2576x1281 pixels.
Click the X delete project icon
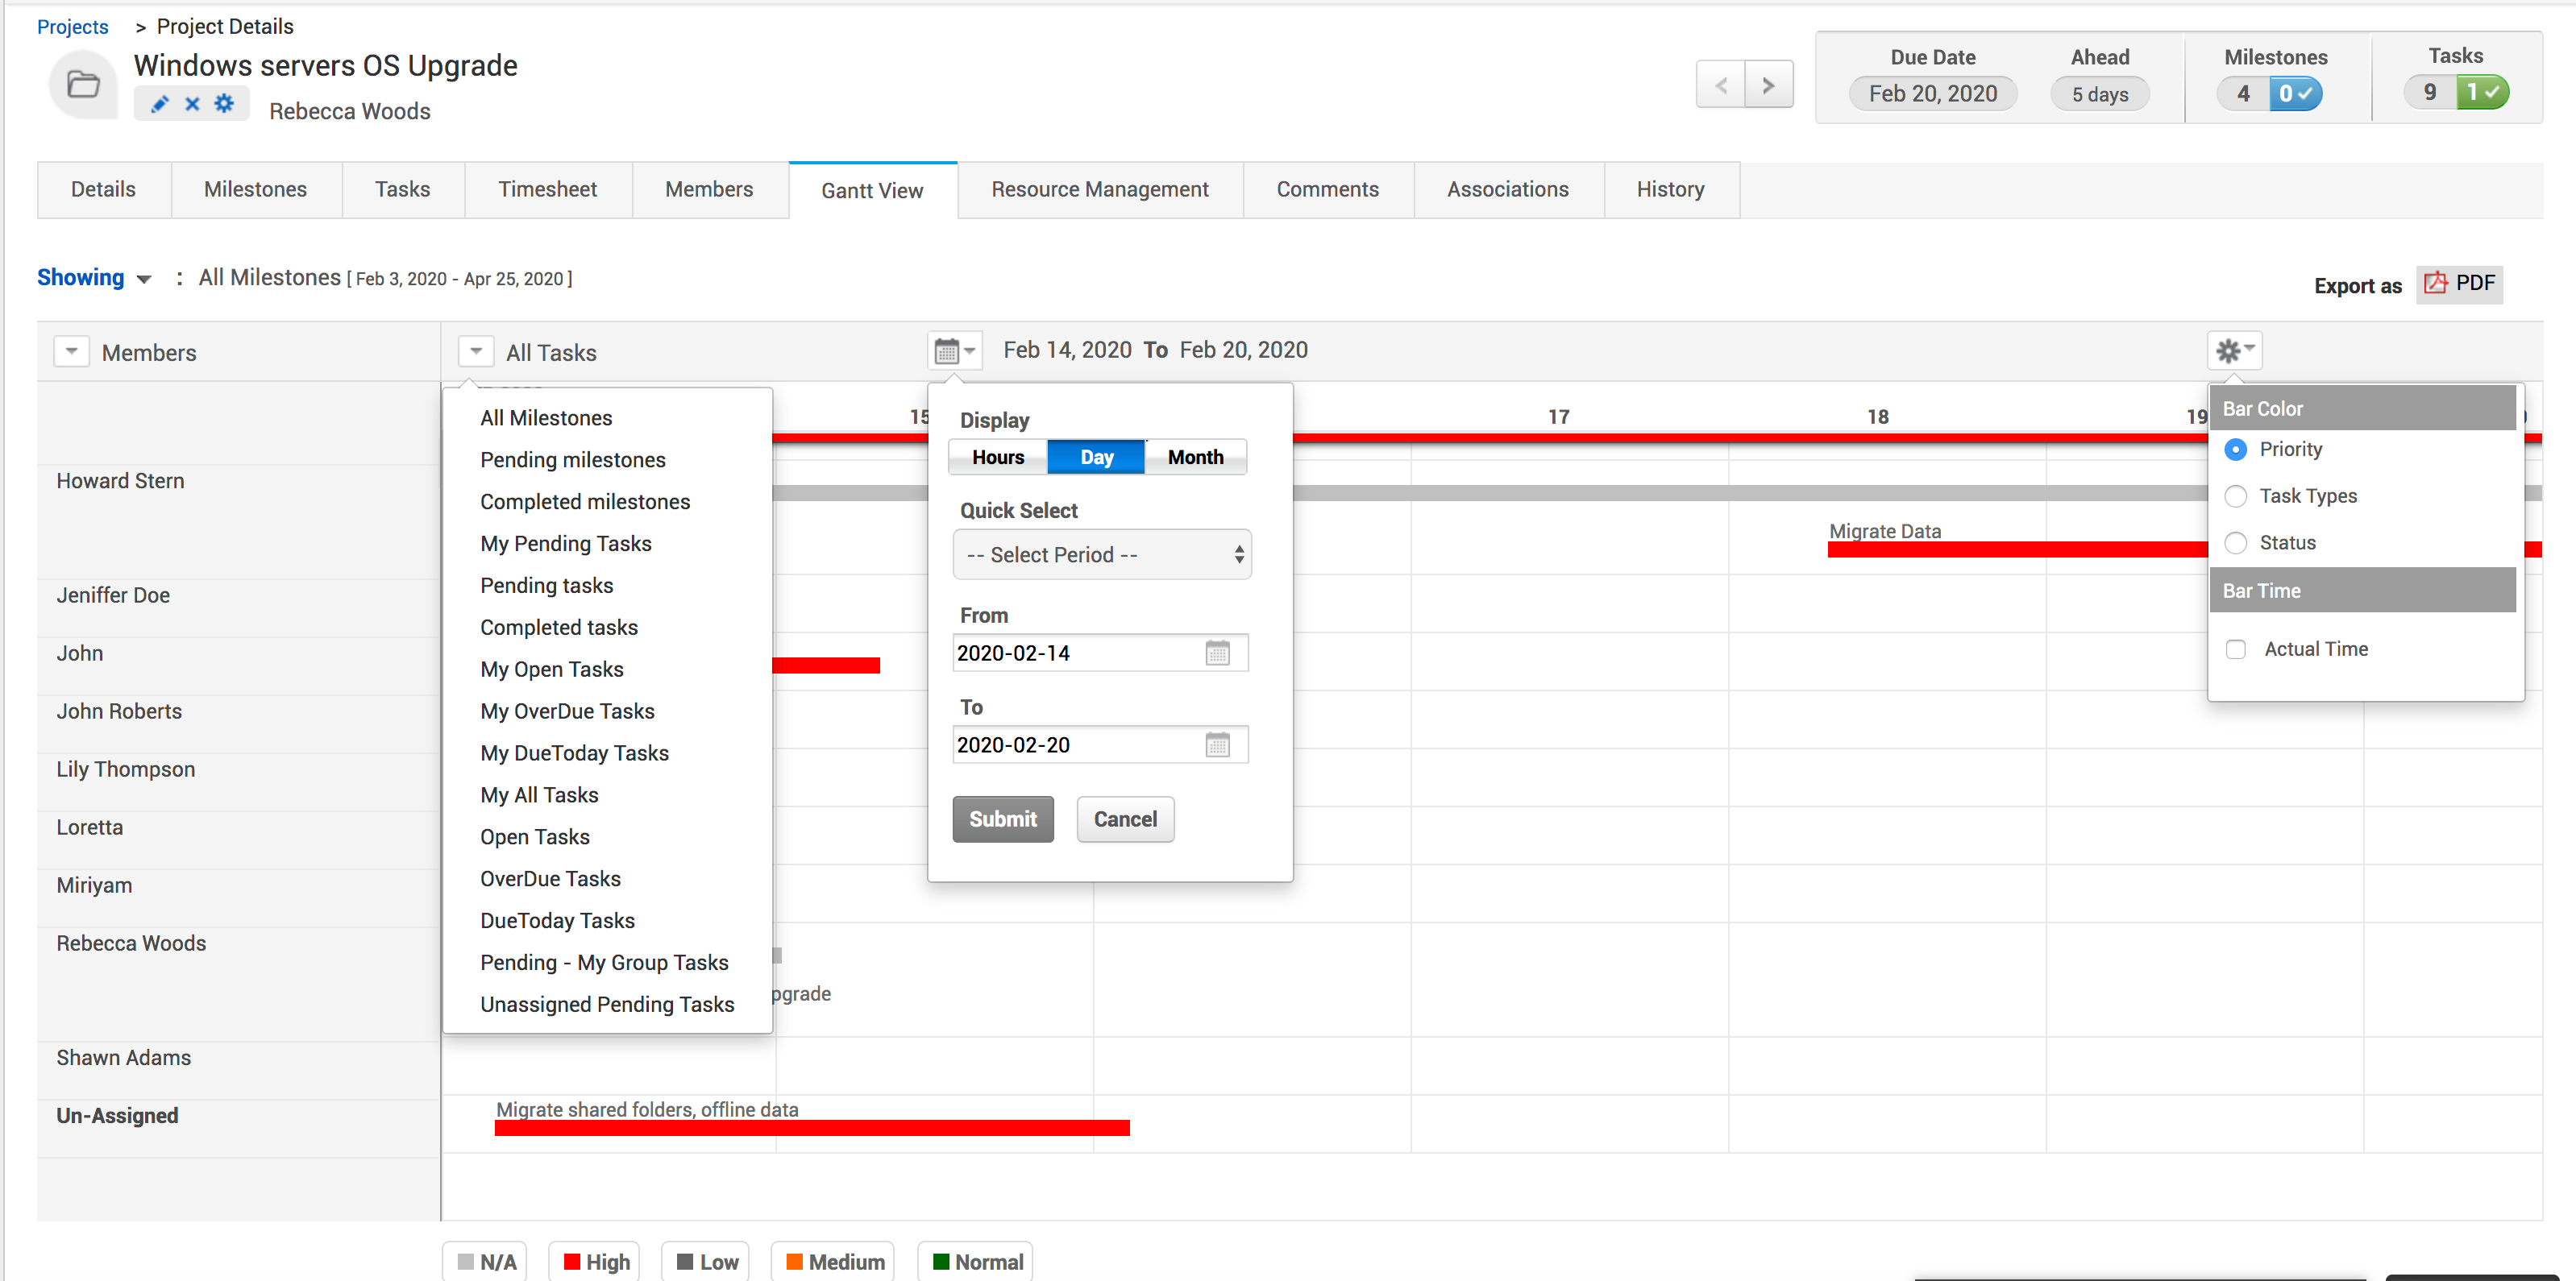click(192, 104)
